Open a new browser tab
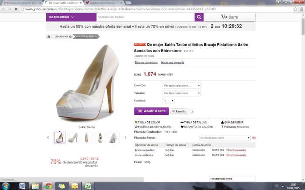The image size is (305, 190). (128, 3)
